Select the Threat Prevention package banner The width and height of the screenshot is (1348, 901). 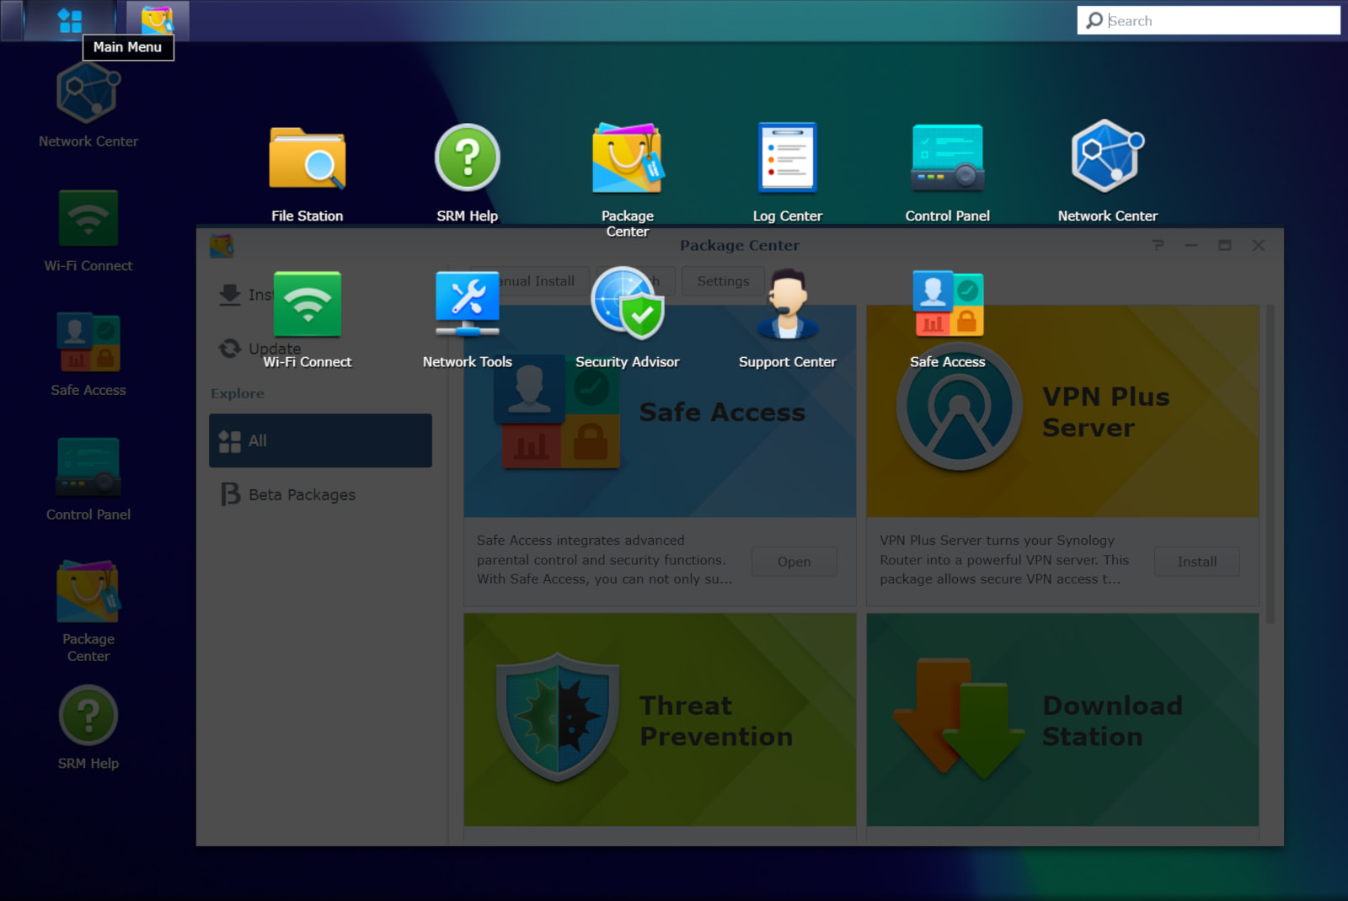(660, 720)
